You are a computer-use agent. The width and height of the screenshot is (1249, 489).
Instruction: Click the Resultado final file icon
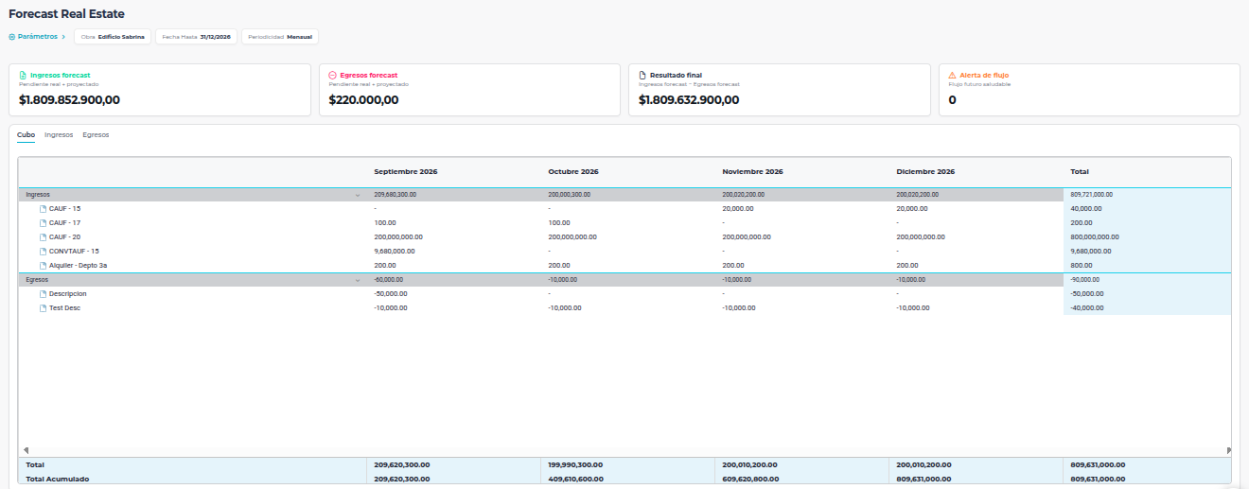pos(642,75)
